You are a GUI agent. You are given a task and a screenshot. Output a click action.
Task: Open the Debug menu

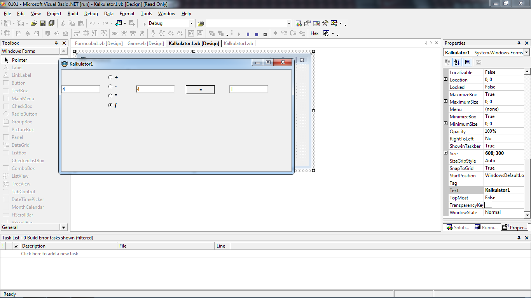tap(91, 14)
